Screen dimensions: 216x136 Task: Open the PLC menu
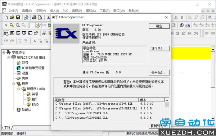(66, 11)
